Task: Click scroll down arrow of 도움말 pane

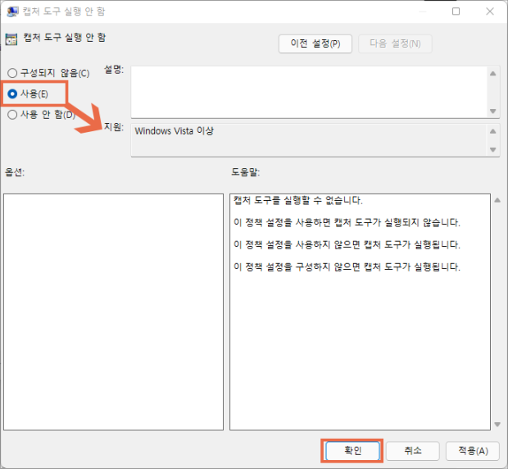Action: (x=497, y=424)
